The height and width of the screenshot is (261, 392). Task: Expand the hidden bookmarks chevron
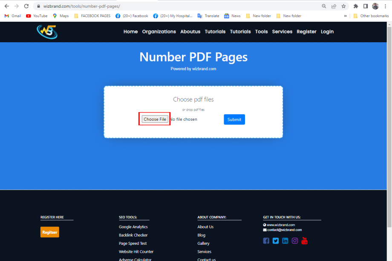click(346, 16)
